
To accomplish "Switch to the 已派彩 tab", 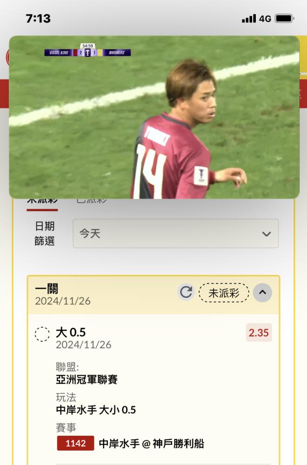I will [92, 201].
